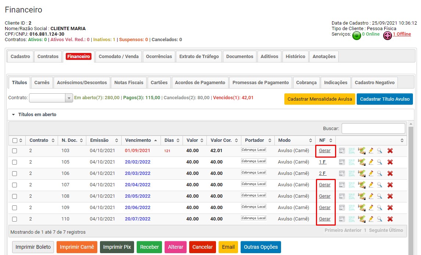This screenshot has height=255, width=421.
Task: Click Gerar NF link for document 107
Action: 324,185
